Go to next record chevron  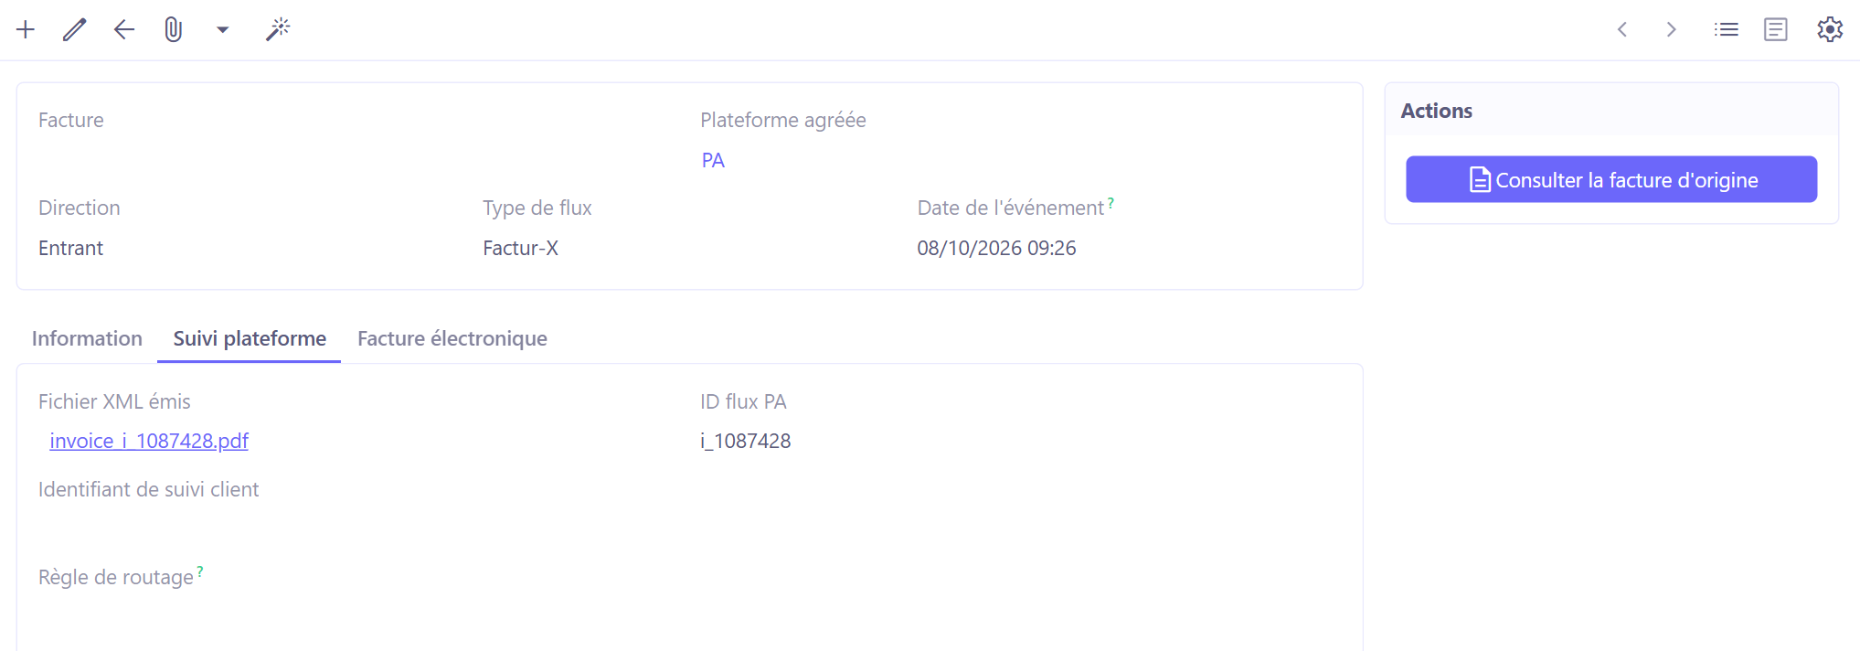(1672, 29)
